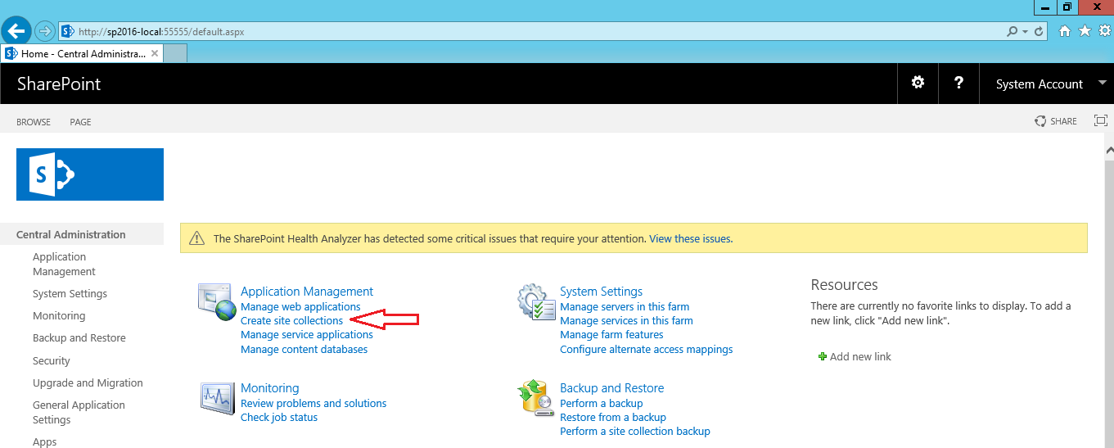Select Backup and Restore in left navigation
Image resolution: width=1114 pixels, height=448 pixels.
(79, 337)
